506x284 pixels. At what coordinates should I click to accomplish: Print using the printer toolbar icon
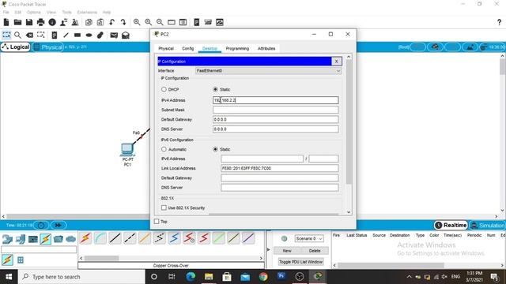(40, 22)
